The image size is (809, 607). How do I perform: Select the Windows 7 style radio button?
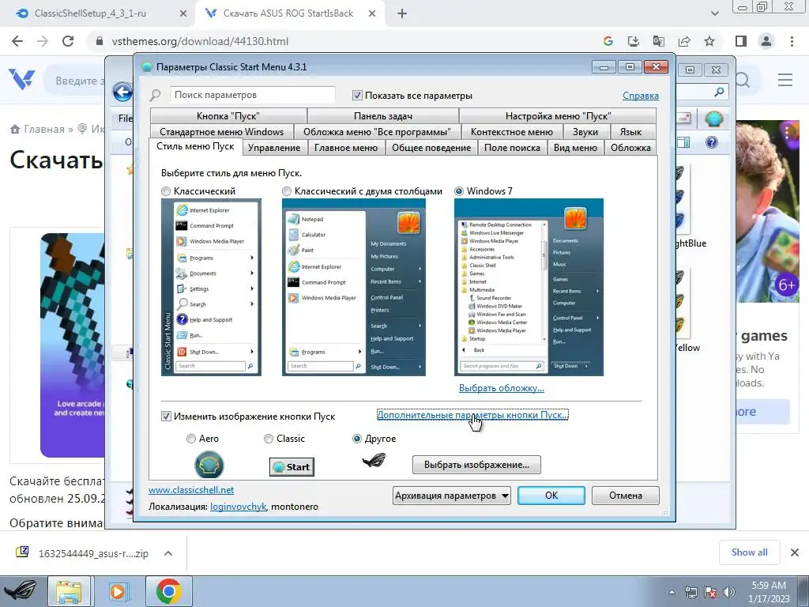coord(459,191)
